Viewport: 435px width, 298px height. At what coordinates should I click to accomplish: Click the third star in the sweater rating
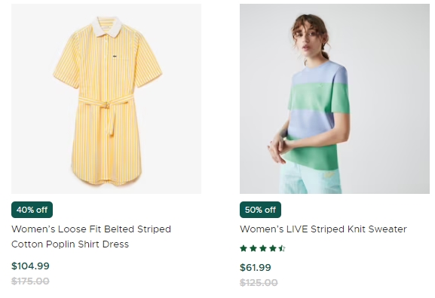tap(263, 248)
